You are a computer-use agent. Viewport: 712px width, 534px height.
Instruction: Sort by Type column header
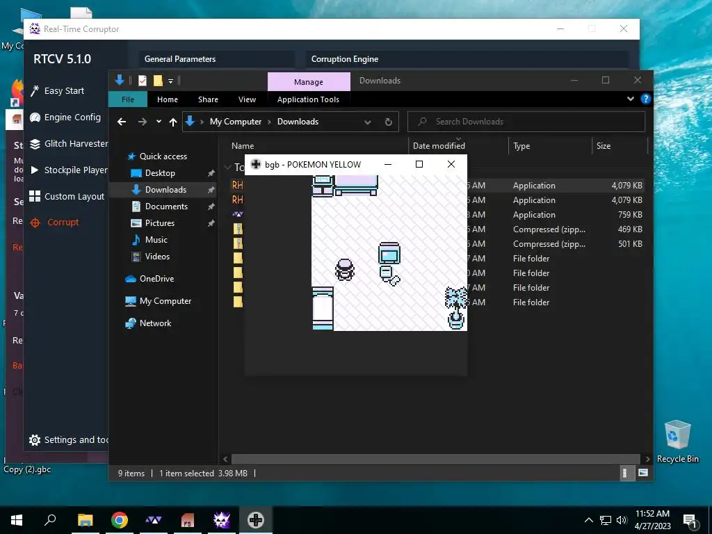coord(521,146)
